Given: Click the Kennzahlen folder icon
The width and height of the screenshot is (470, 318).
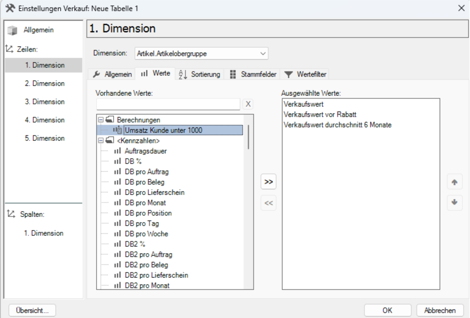Looking at the screenshot, I should point(110,140).
